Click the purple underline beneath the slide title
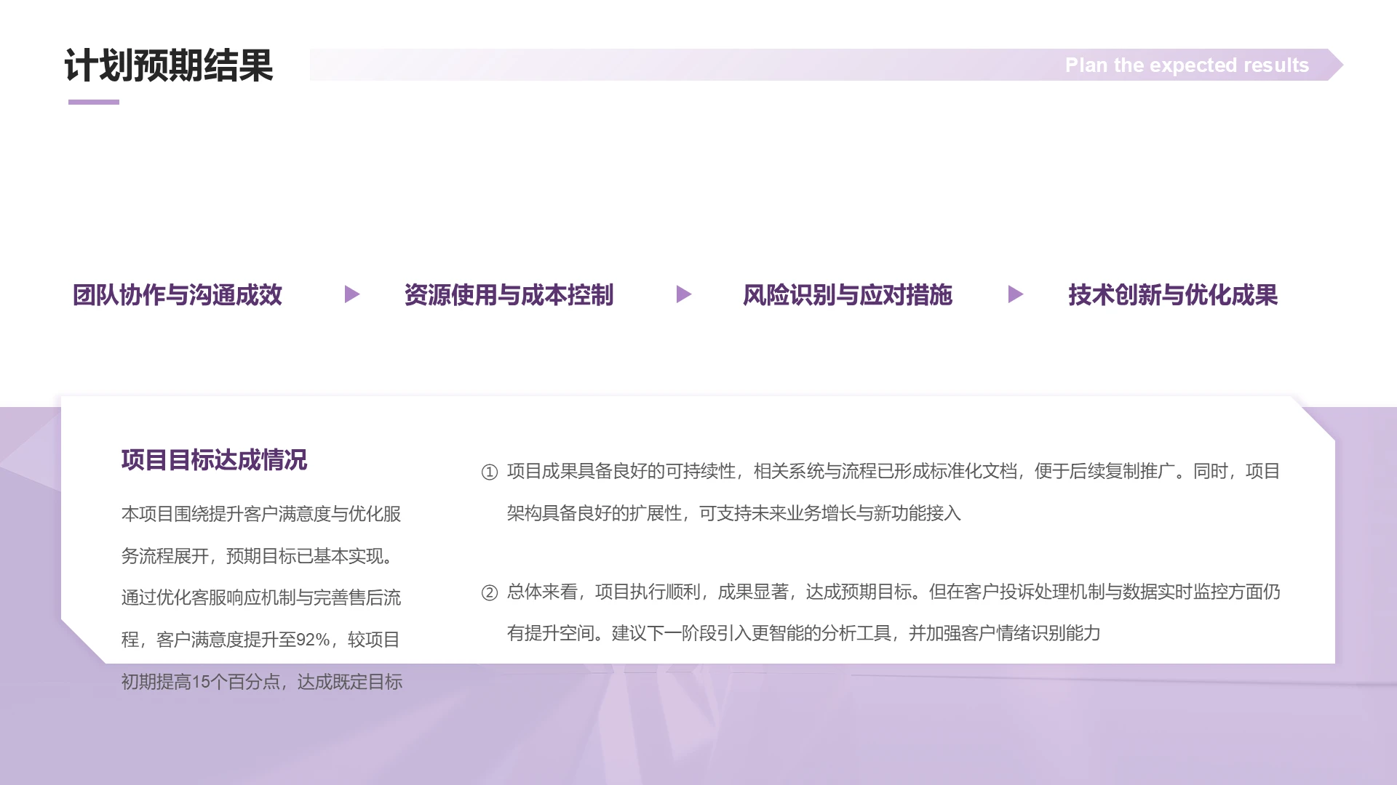 [92, 104]
